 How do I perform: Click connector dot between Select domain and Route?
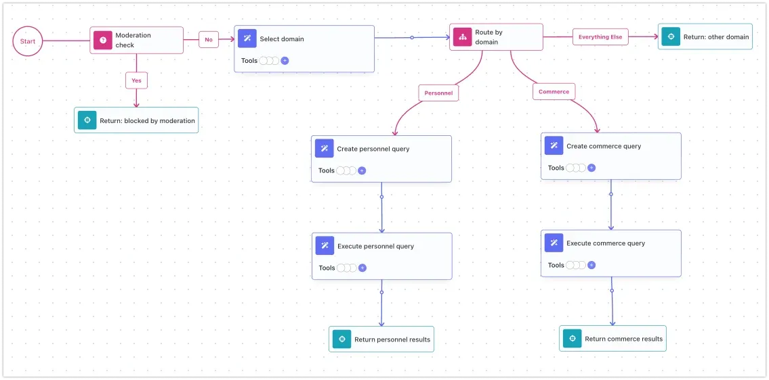pyautogui.click(x=412, y=37)
